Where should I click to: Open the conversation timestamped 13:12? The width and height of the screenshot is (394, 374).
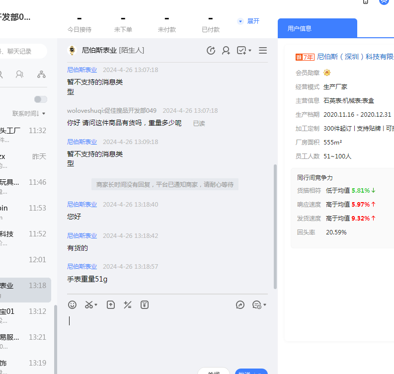[x=25, y=316]
